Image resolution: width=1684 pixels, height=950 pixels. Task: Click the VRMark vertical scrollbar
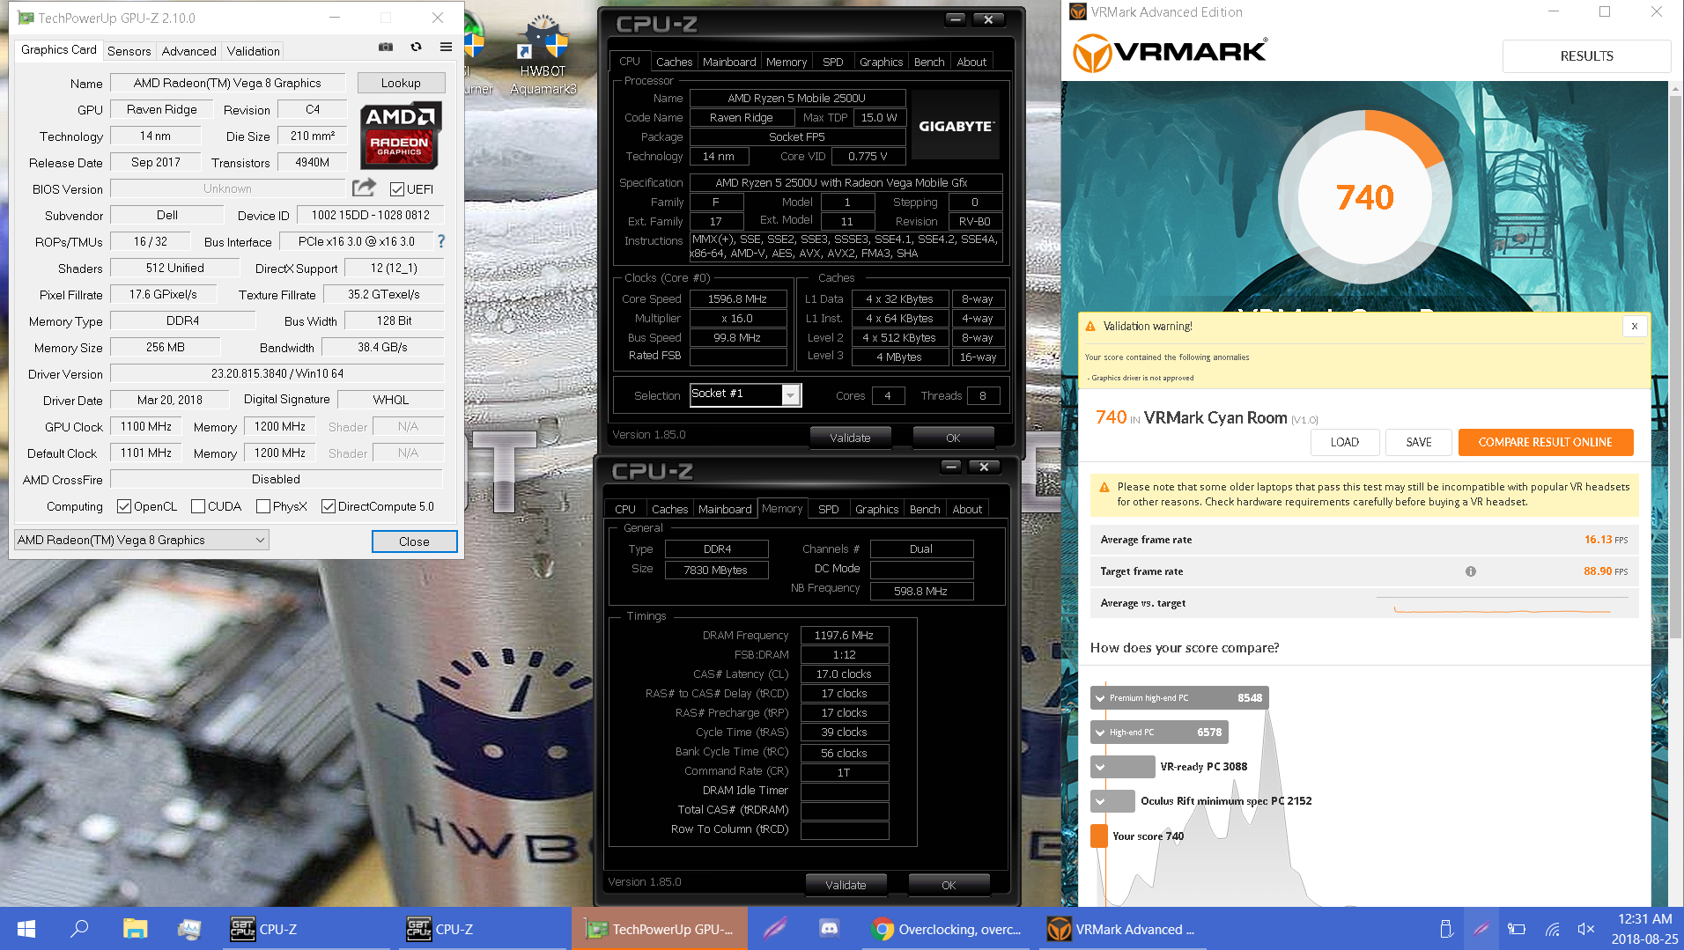(x=1675, y=368)
